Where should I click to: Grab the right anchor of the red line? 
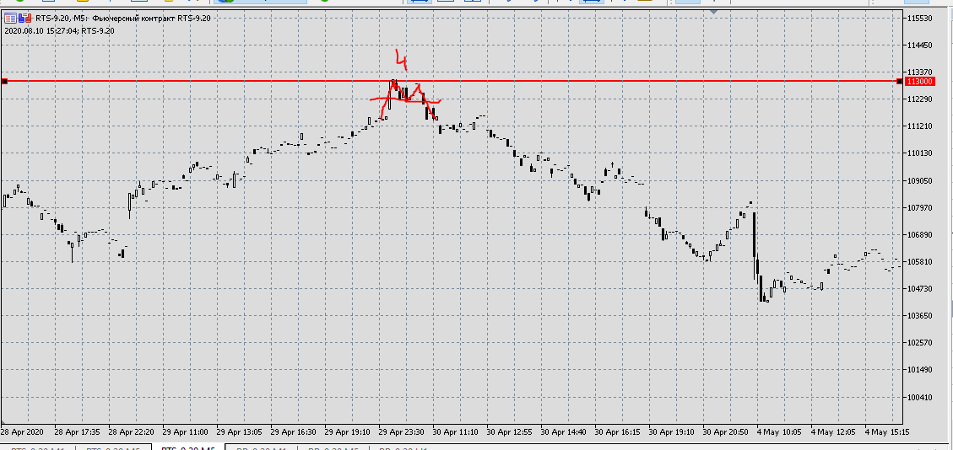900,81
